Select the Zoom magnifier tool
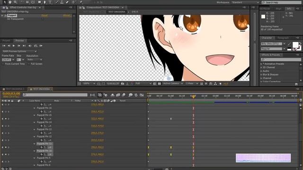 point(16,2)
